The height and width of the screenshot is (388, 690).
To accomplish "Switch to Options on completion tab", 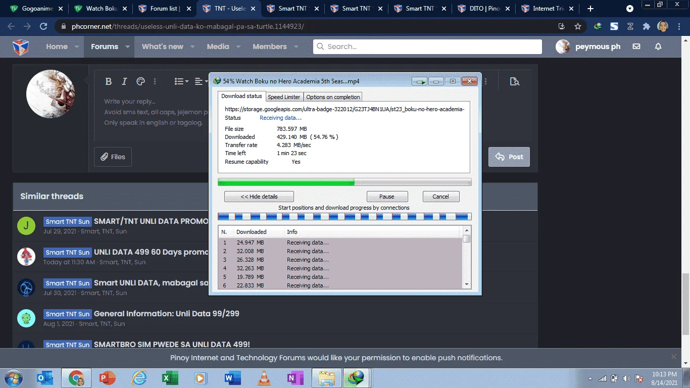I will click(333, 97).
